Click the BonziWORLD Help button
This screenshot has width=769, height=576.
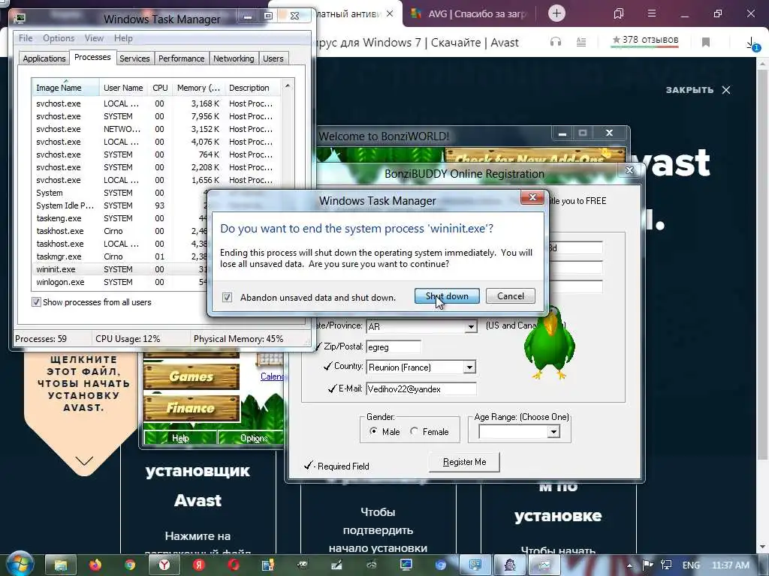[x=180, y=438]
